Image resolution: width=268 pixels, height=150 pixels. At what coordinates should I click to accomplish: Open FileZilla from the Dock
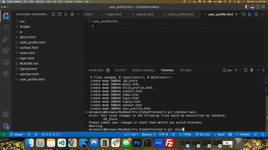coord(169,143)
